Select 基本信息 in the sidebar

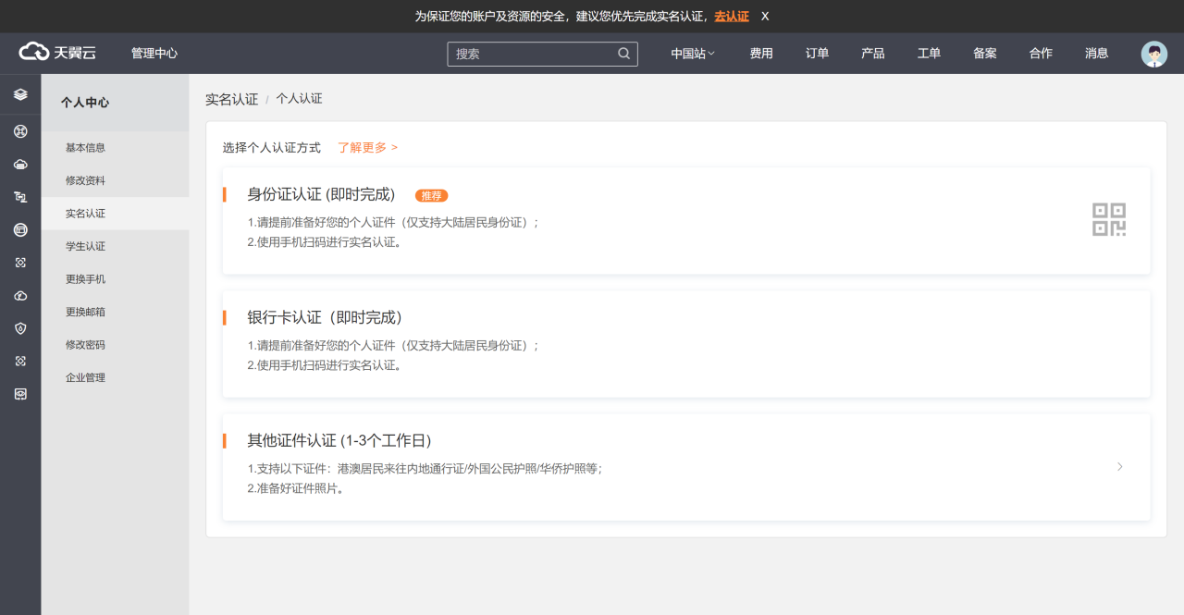pos(115,148)
